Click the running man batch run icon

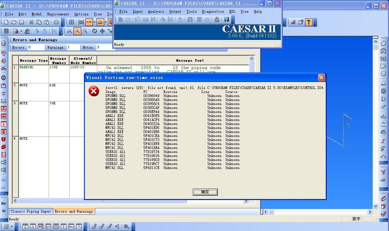coord(27,31)
